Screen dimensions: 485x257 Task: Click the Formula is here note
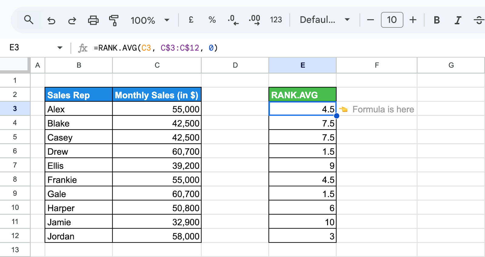pos(377,109)
